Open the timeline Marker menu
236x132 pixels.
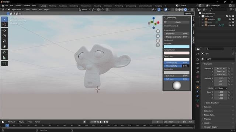(37, 122)
